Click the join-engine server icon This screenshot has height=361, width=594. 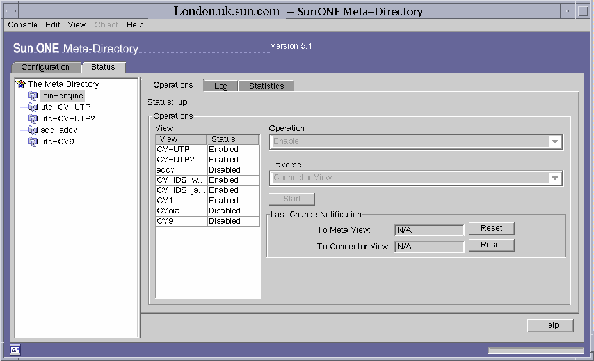[33, 96]
